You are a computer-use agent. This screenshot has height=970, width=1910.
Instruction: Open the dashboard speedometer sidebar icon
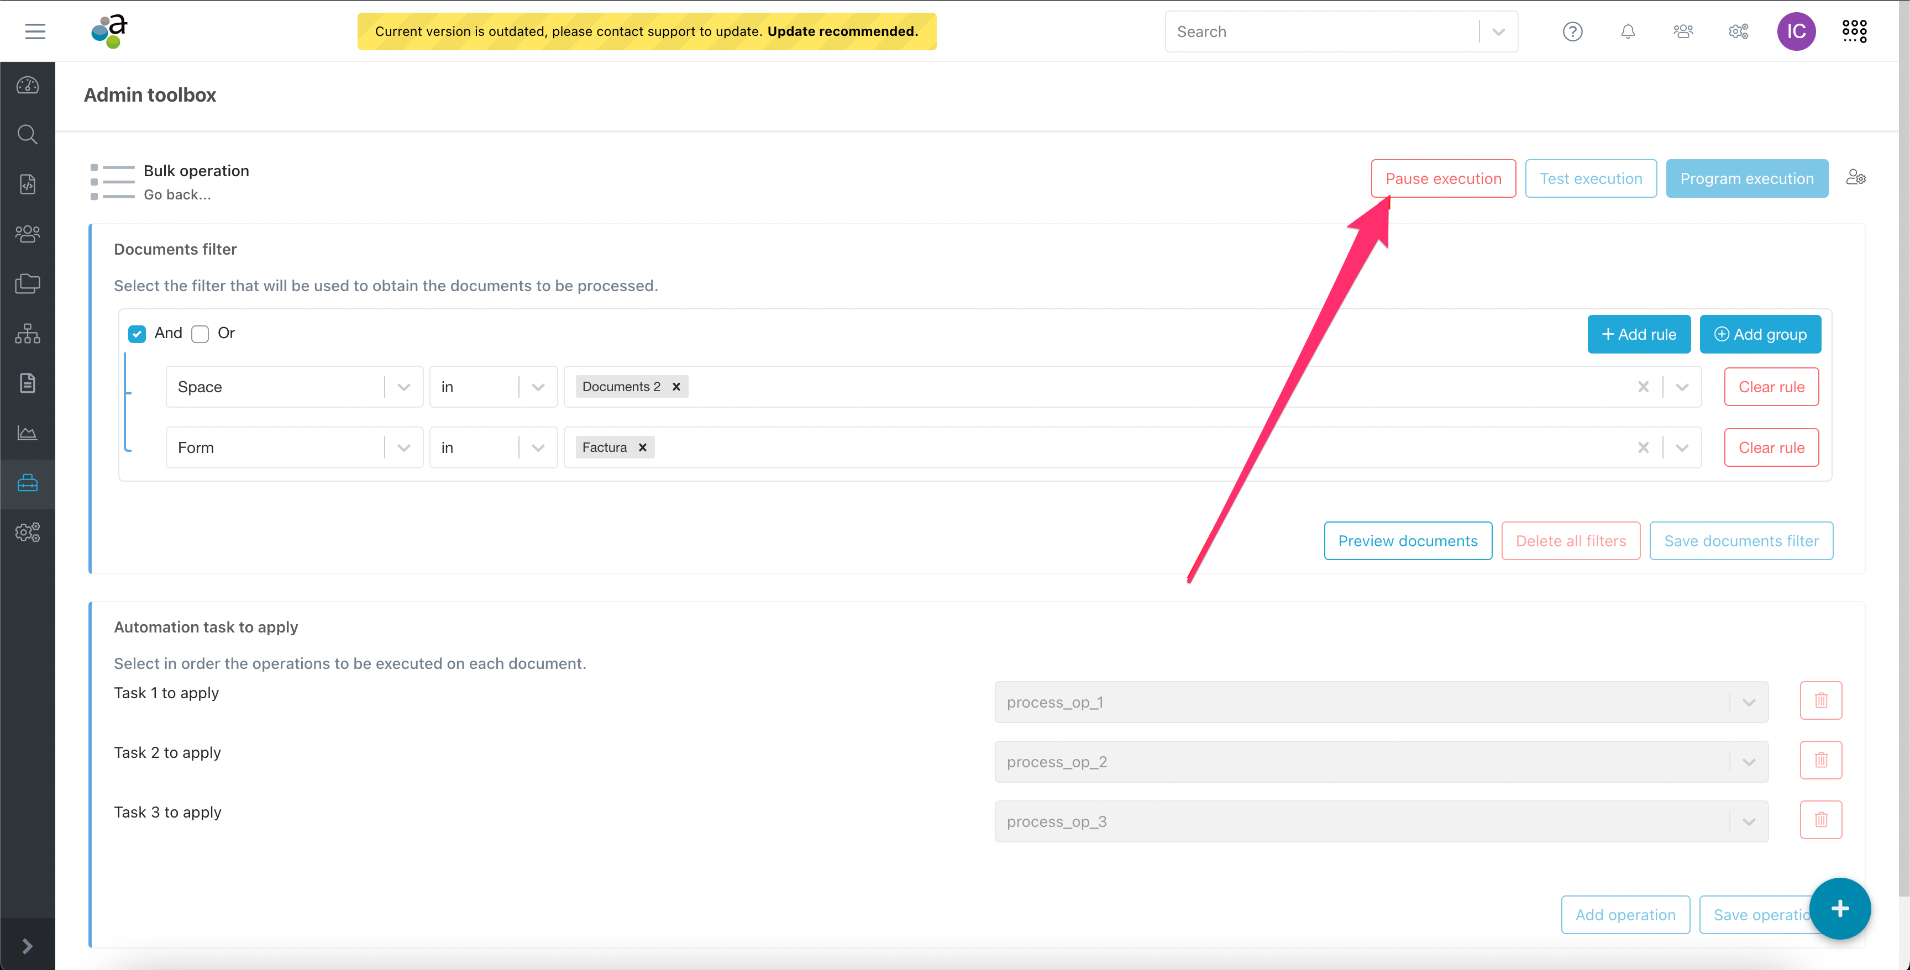(x=28, y=85)
